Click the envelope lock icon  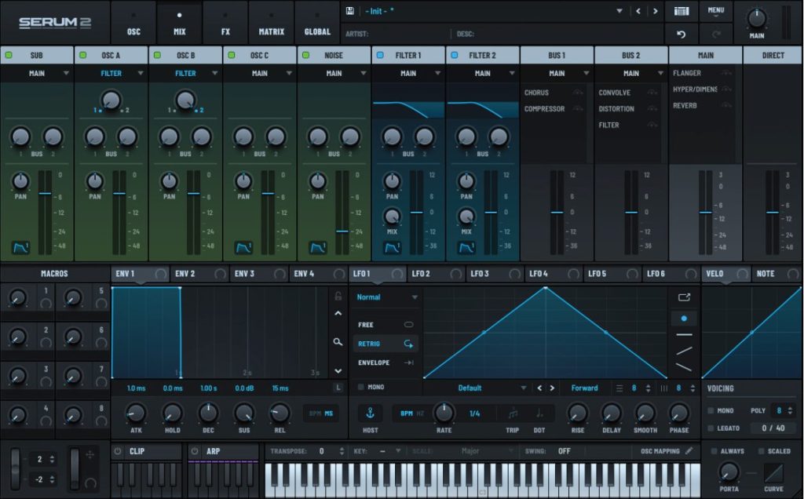(338, 296)
